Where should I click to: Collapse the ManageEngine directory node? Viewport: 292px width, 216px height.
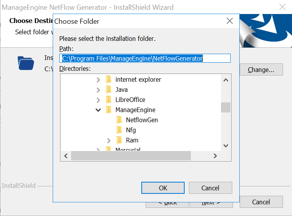coord(98,110)
